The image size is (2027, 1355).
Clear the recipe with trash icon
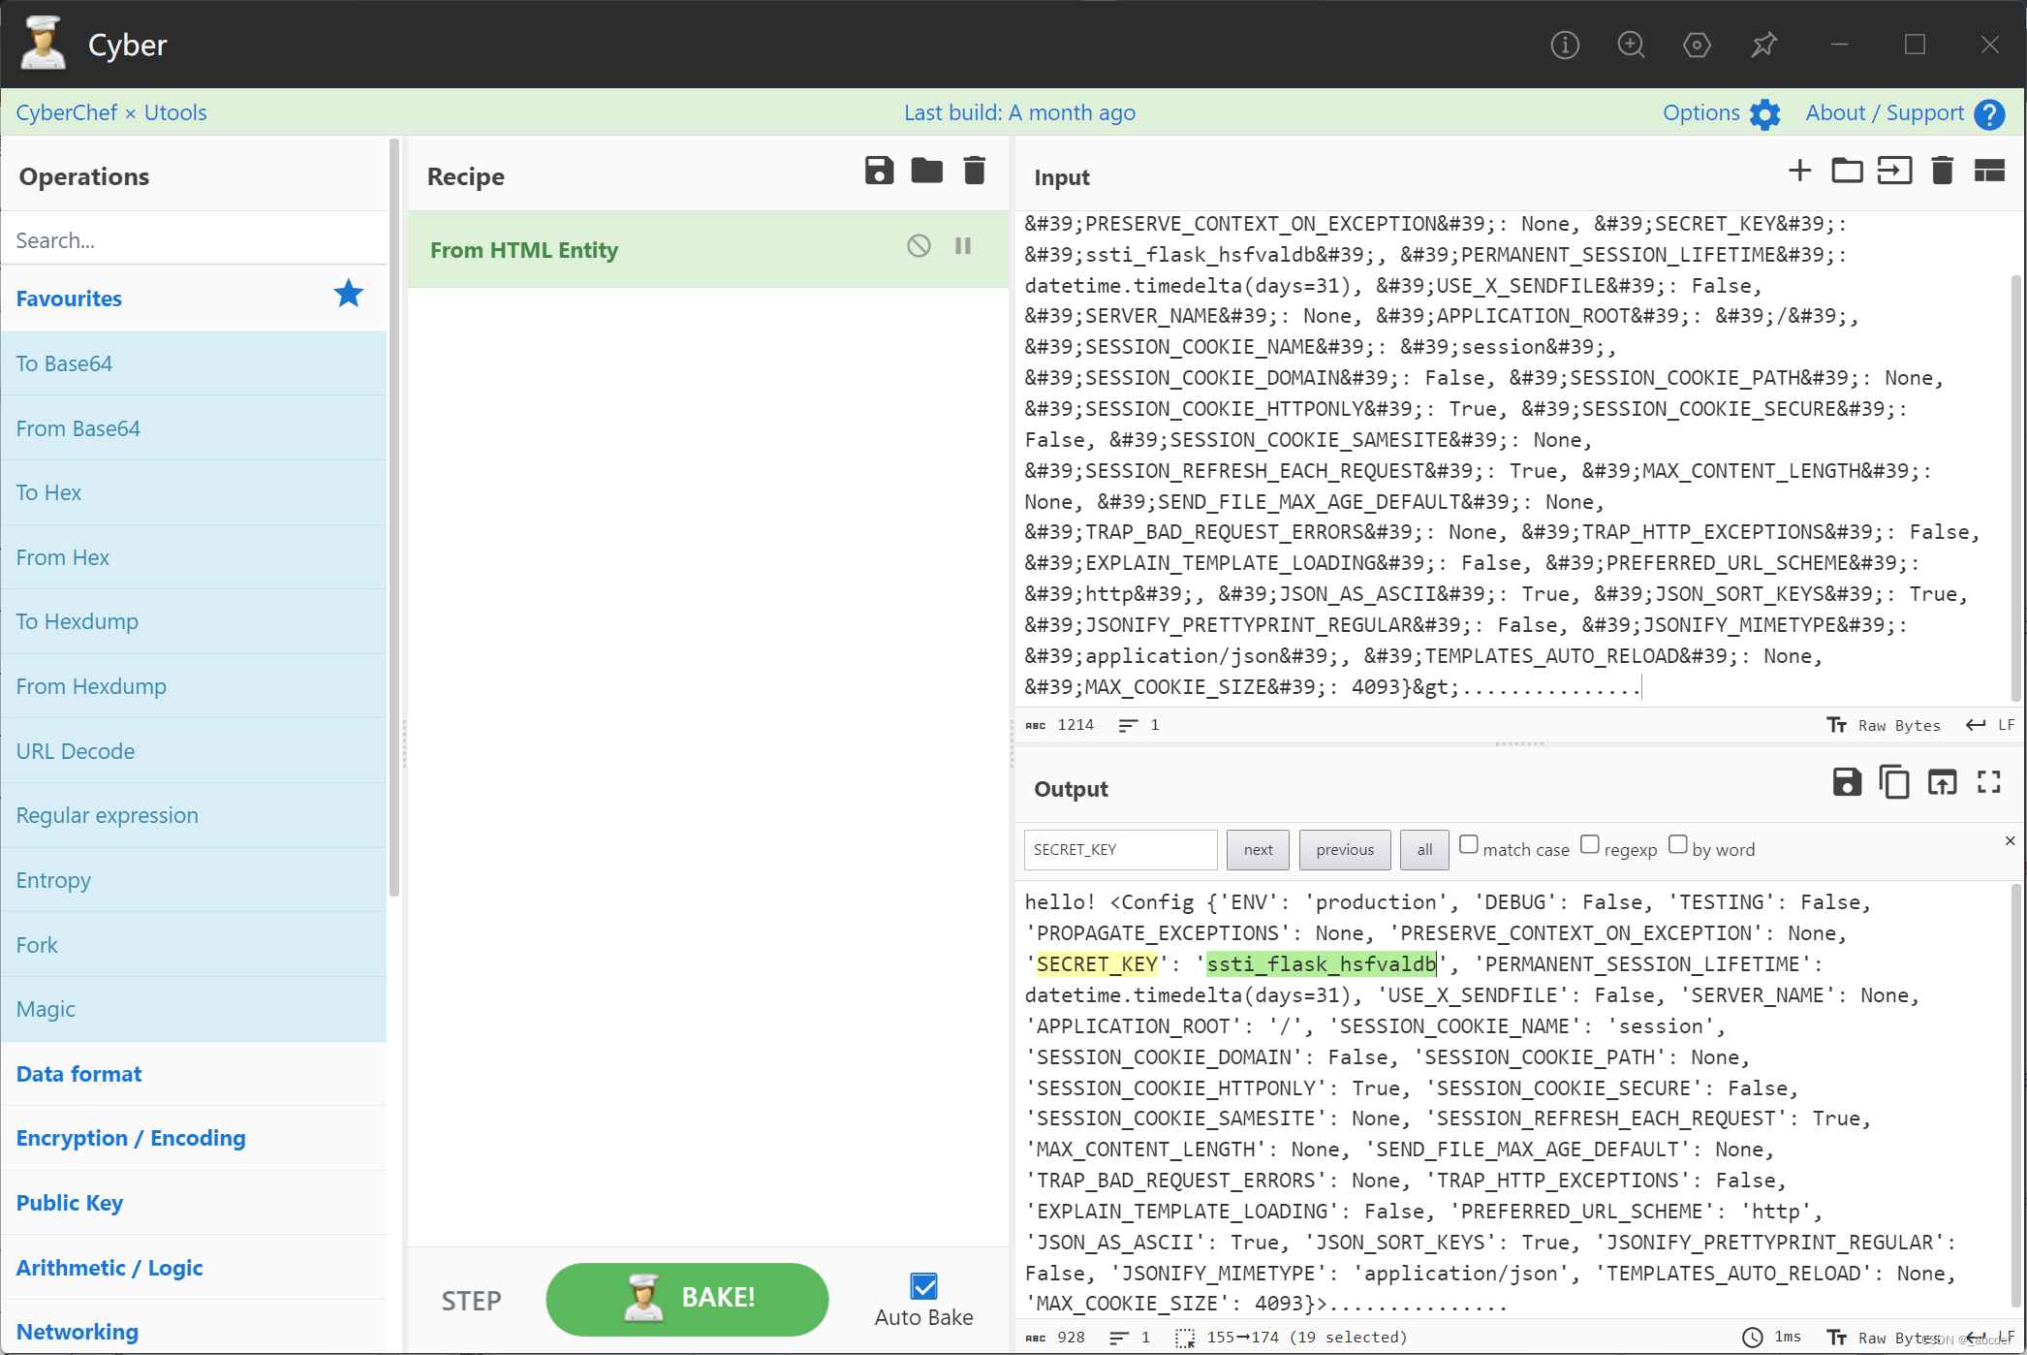(974, 171)
